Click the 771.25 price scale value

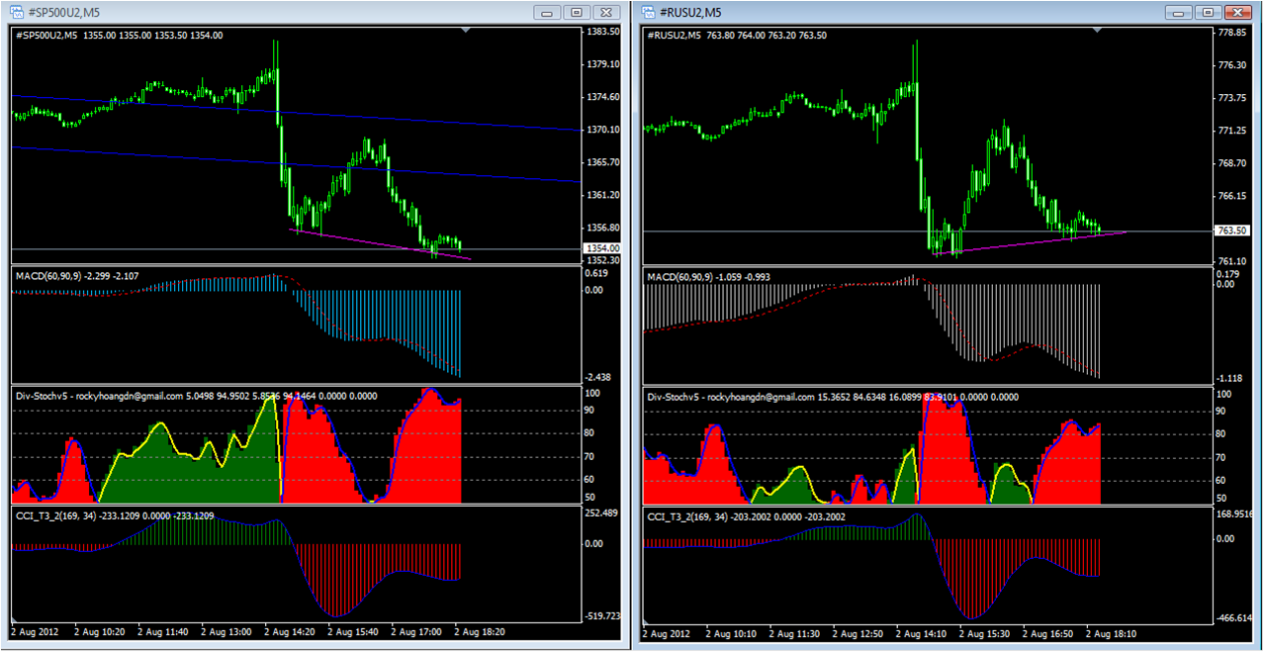[1231, 130]
